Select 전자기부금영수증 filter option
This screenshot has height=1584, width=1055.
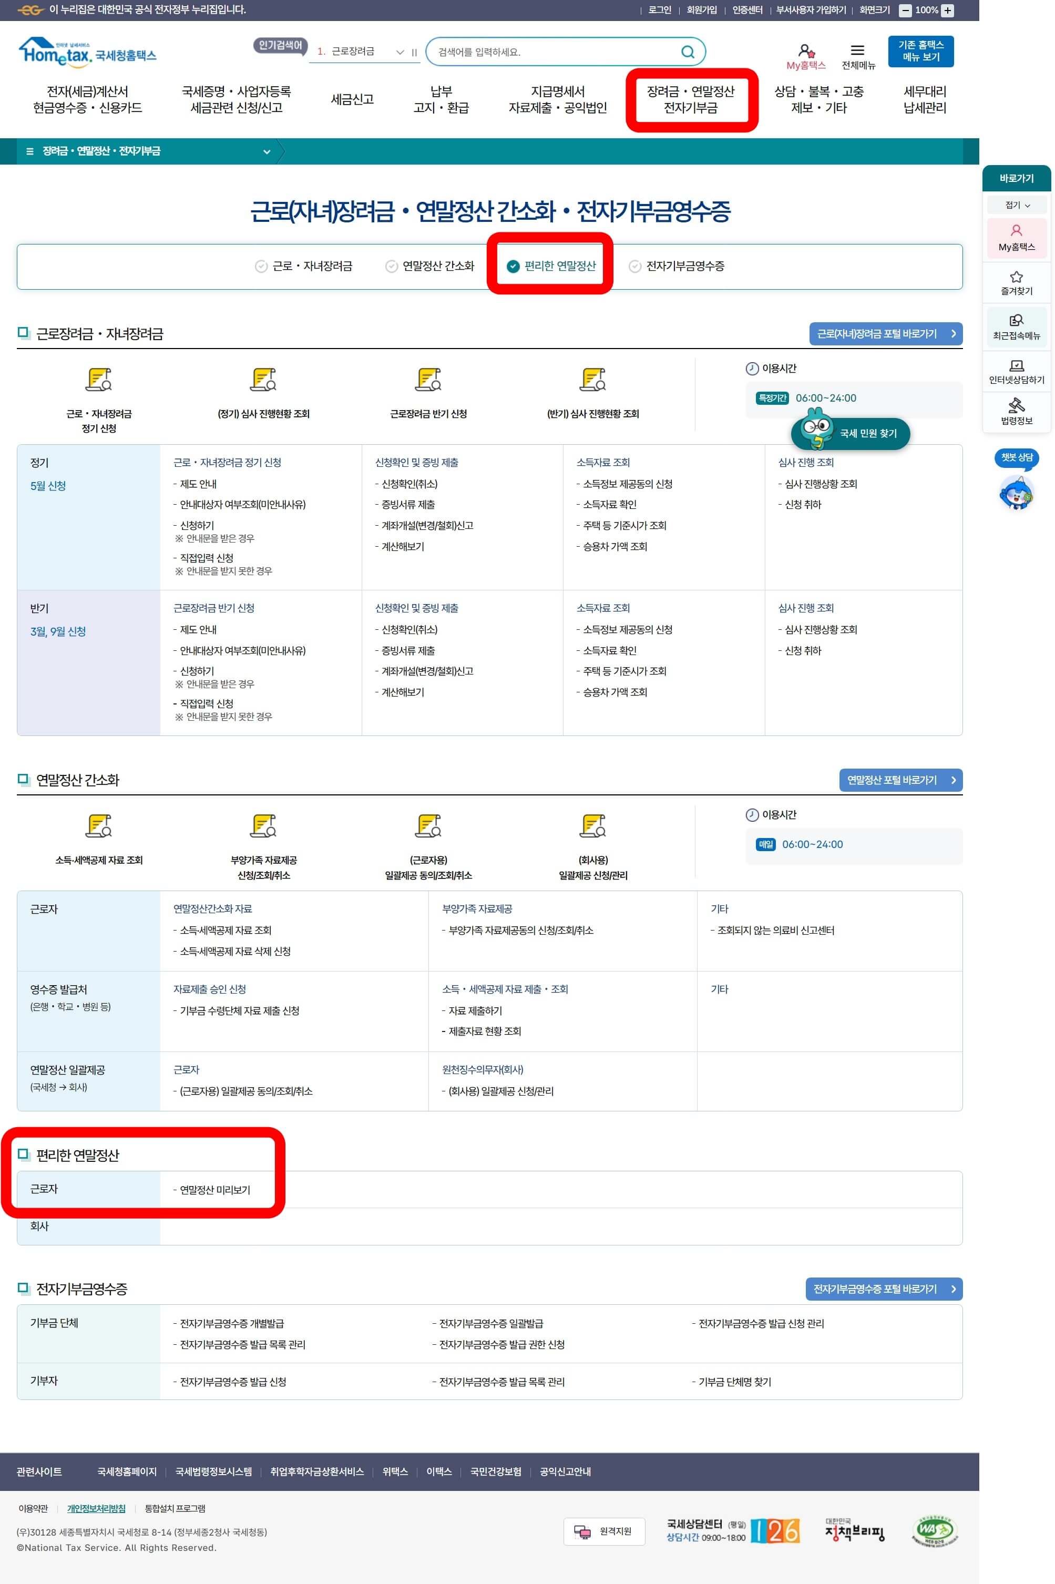coord(676,267)
